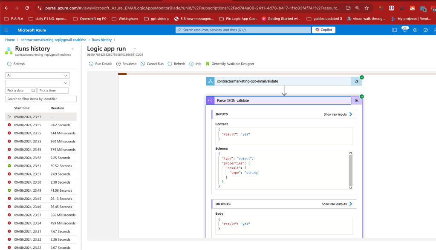Open Azure settings gear
The height and width of the screenshot is (250, 436).
(x=415, y=30)
